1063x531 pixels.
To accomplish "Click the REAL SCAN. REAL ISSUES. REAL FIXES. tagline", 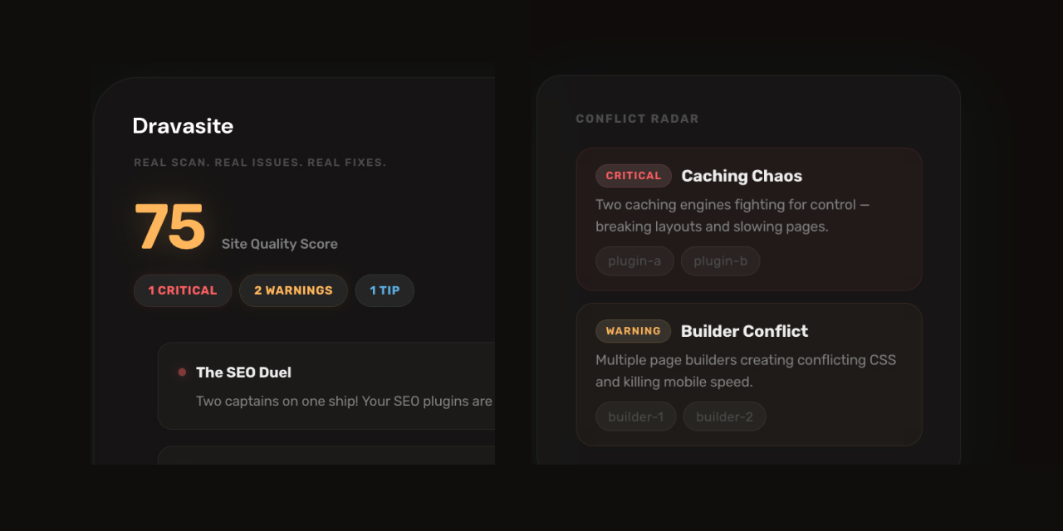I will point(260,162).
